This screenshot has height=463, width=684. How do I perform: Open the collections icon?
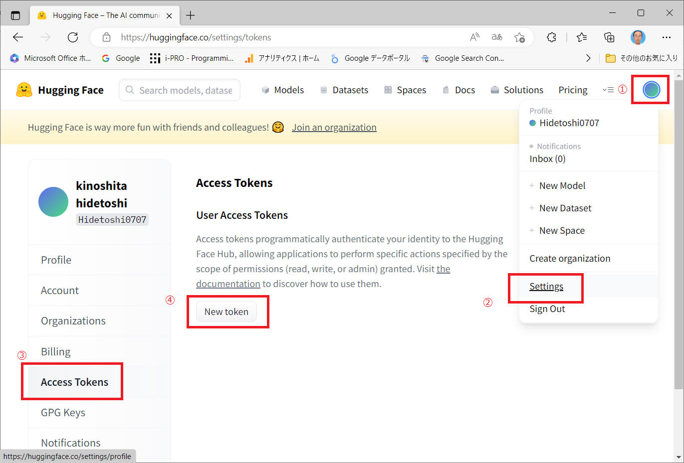[x=609, y=37]
